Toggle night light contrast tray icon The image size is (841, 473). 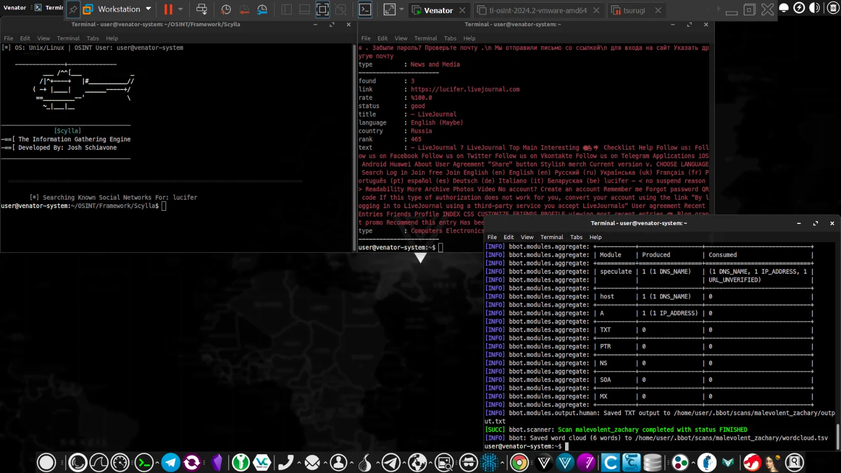click(815, 7)
